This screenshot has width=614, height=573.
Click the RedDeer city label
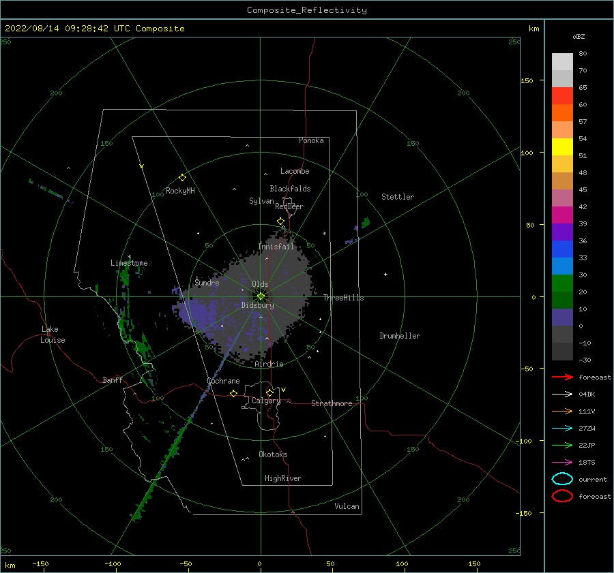point(289,206)
